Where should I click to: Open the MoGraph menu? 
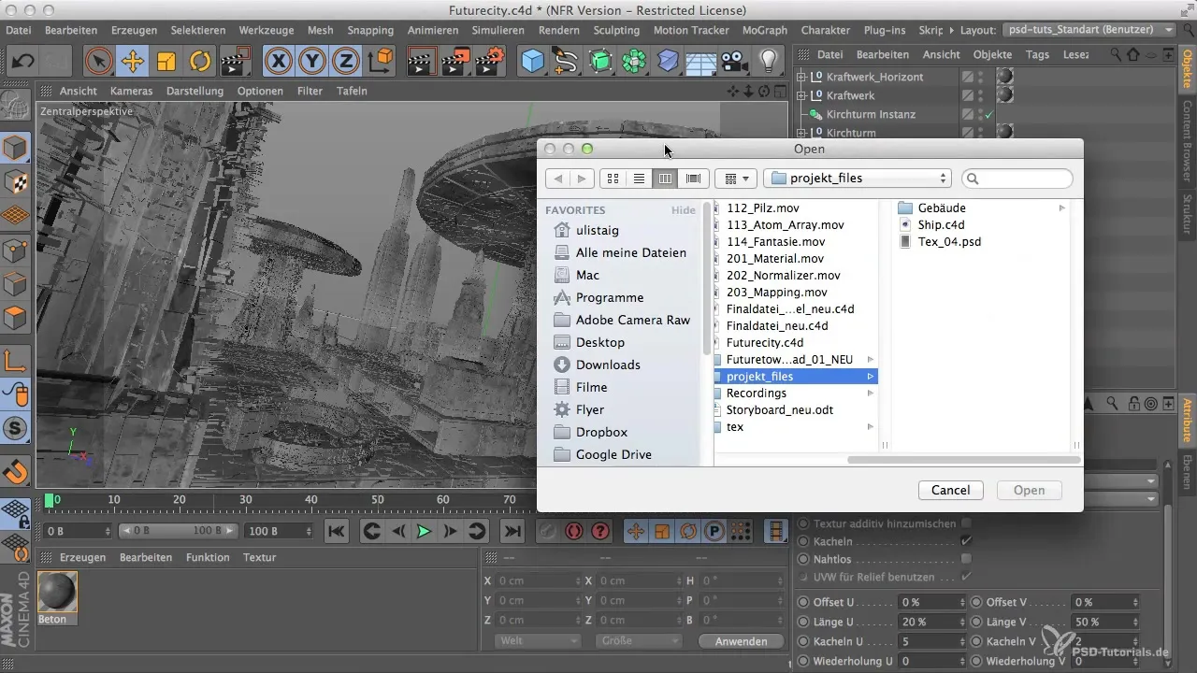tap(764, 30)
